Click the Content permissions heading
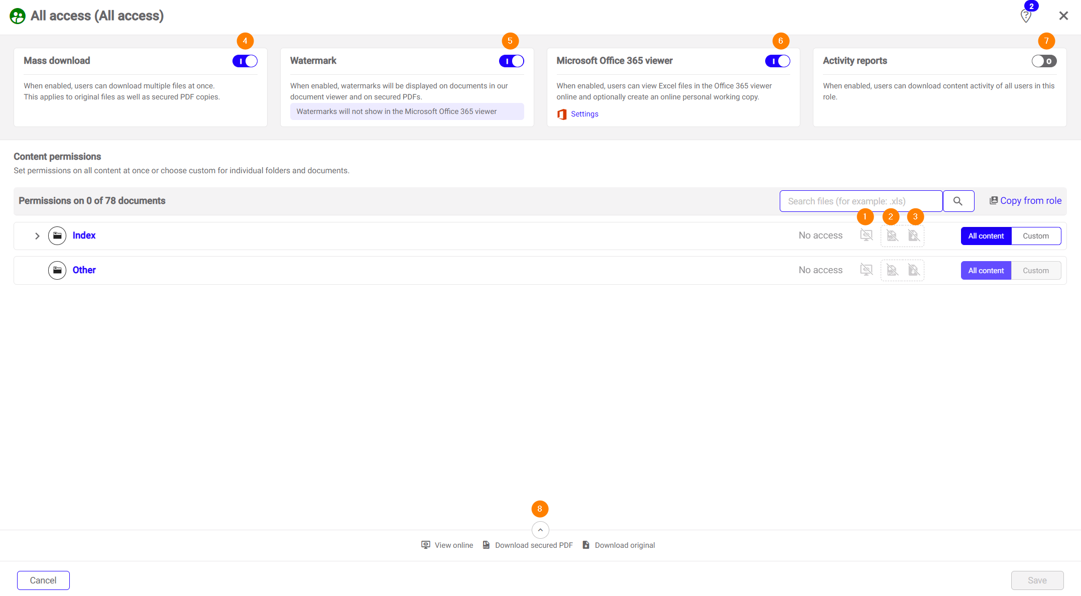This screenshot has height=596, width=1081. pos(57,157)
